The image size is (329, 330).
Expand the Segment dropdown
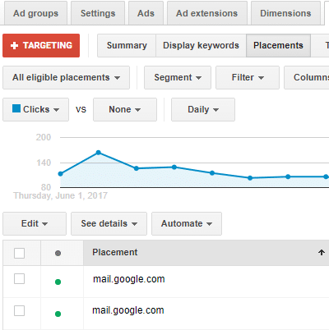point(178,77)
